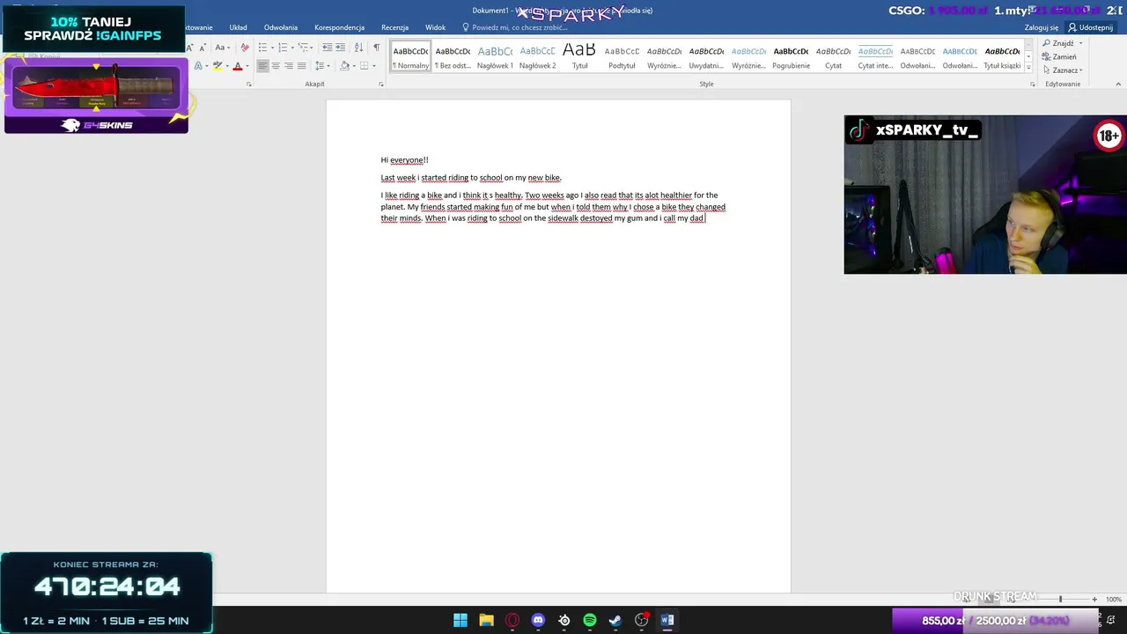Apply the Tytuł style

[x=579, y=56]
